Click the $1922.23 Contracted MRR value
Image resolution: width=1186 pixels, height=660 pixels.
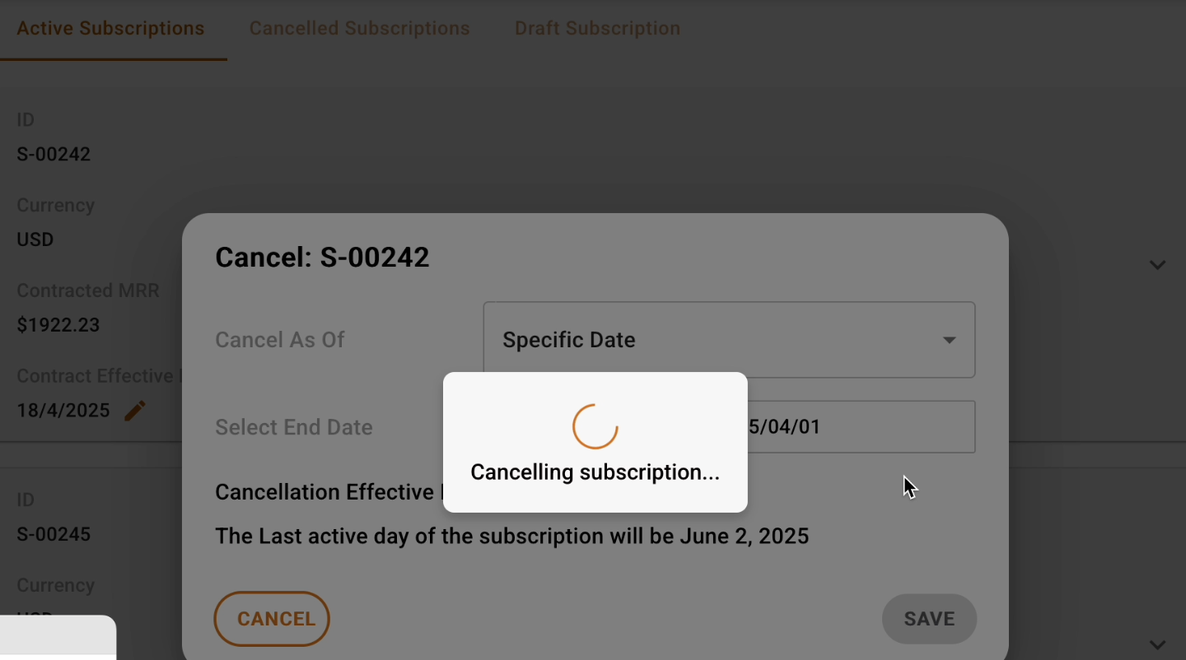pos(58,325)
